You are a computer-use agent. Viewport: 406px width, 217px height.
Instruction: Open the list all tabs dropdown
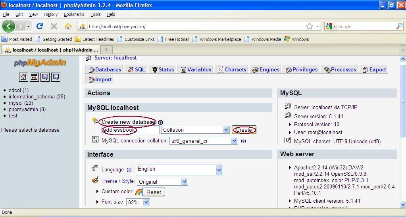coord(403,50)
